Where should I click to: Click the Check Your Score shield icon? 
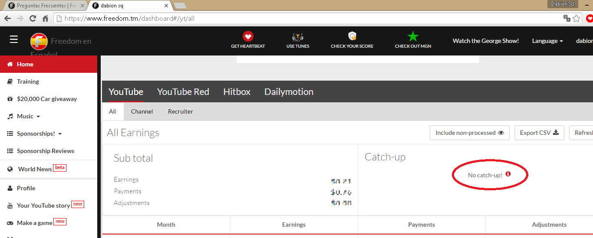352,36
